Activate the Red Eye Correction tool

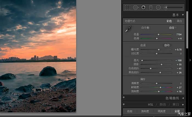[x=143, y=7]
